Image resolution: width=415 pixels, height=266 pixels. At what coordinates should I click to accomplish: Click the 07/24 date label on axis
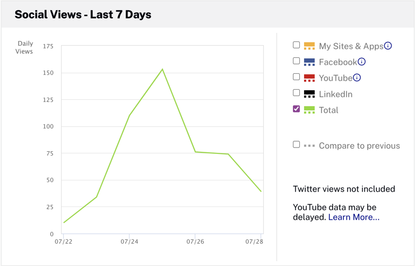pyautogui.click(x=129, y=242)
